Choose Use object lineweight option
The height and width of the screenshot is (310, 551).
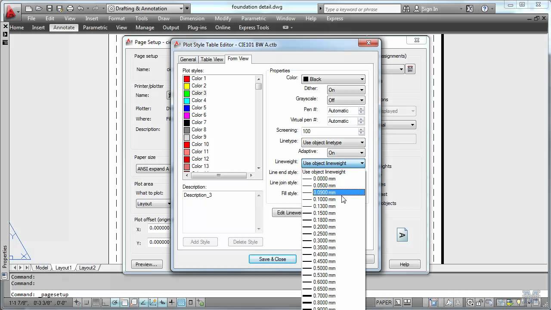333,172
